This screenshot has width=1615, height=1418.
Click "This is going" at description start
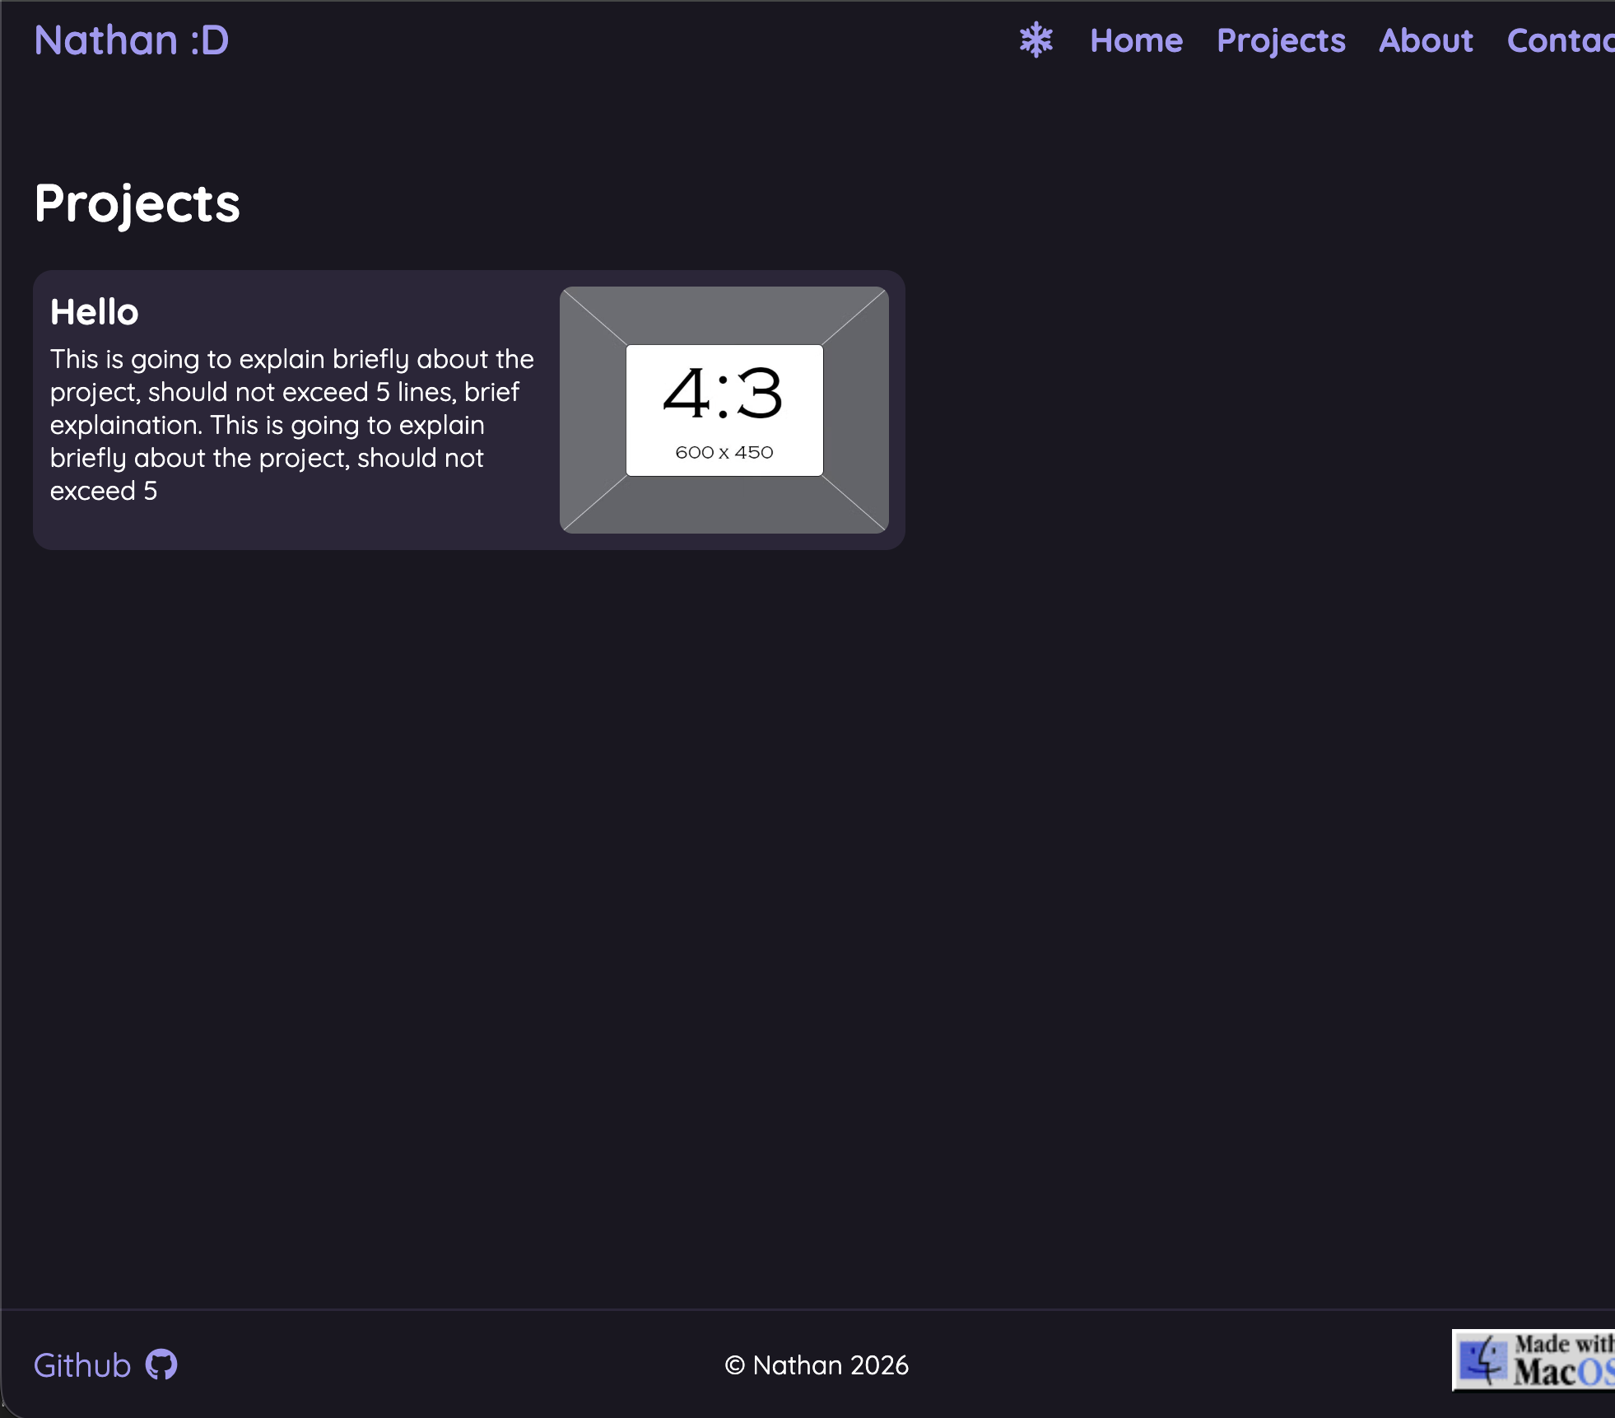(124, 359)
